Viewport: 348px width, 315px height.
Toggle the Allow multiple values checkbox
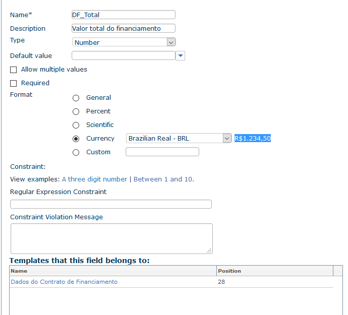coord(14,70)
